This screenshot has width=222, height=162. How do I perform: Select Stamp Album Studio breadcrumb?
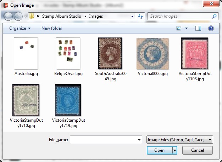pyautogui.click(x=62, y=16)
